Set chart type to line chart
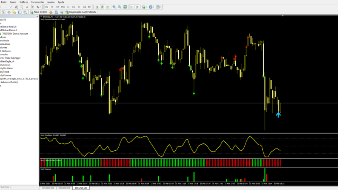This screenshot has width=338, height=190. click(x=108, y=7)
